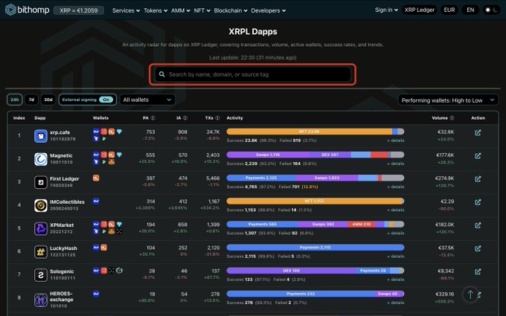This screenshot has height=316, width=506.
Task: Click the Magnetic dapp logo
Action: [x=41, y=159]
